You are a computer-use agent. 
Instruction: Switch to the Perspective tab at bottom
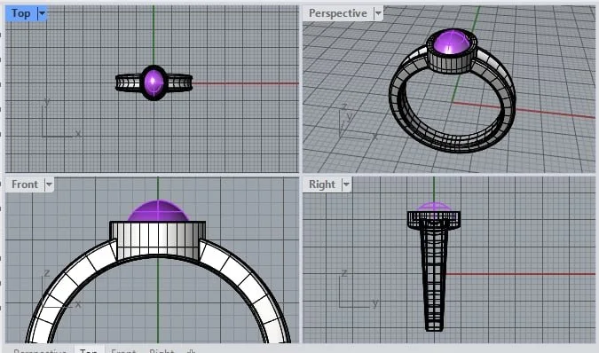click(40, 350)
